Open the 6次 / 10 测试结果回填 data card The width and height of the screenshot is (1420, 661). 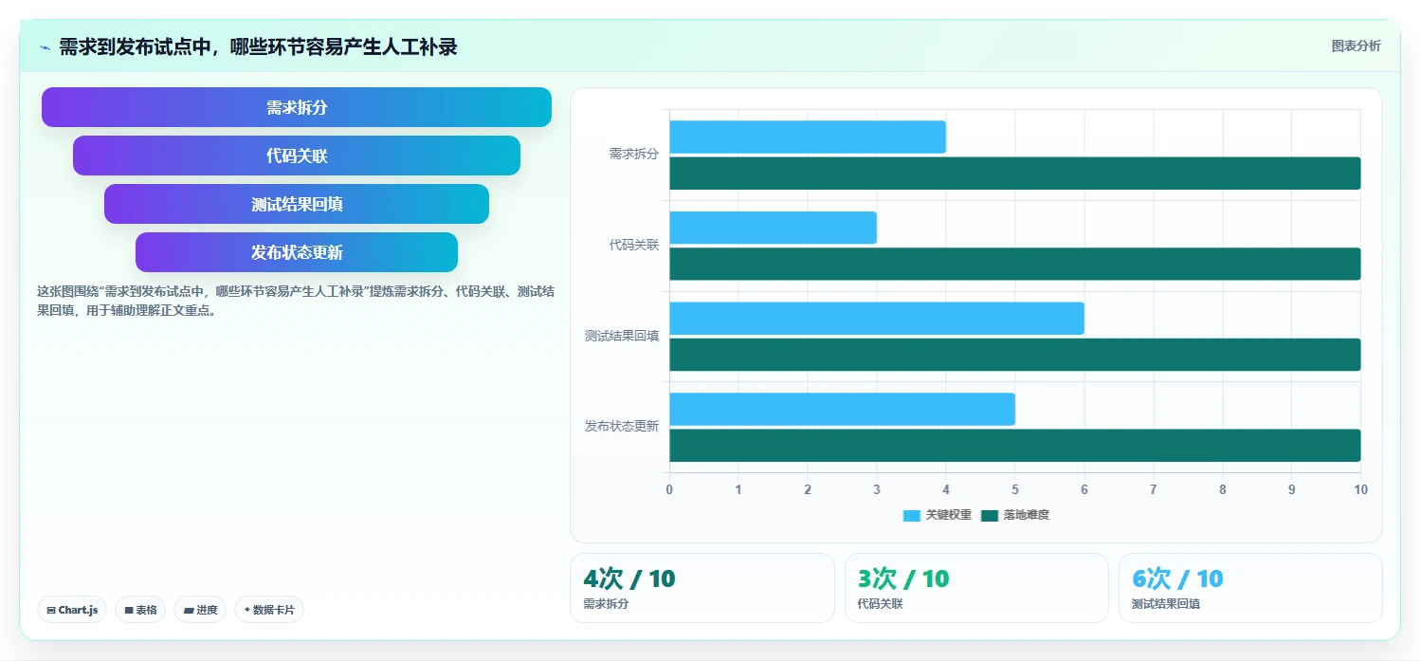tap(1250, 588)
